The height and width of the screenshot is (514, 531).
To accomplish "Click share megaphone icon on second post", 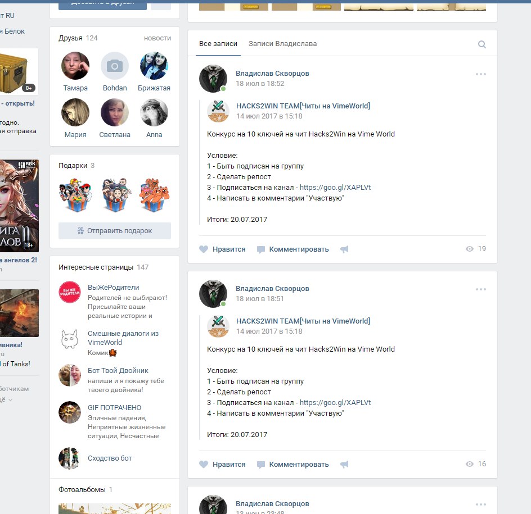I will (344, 464).
